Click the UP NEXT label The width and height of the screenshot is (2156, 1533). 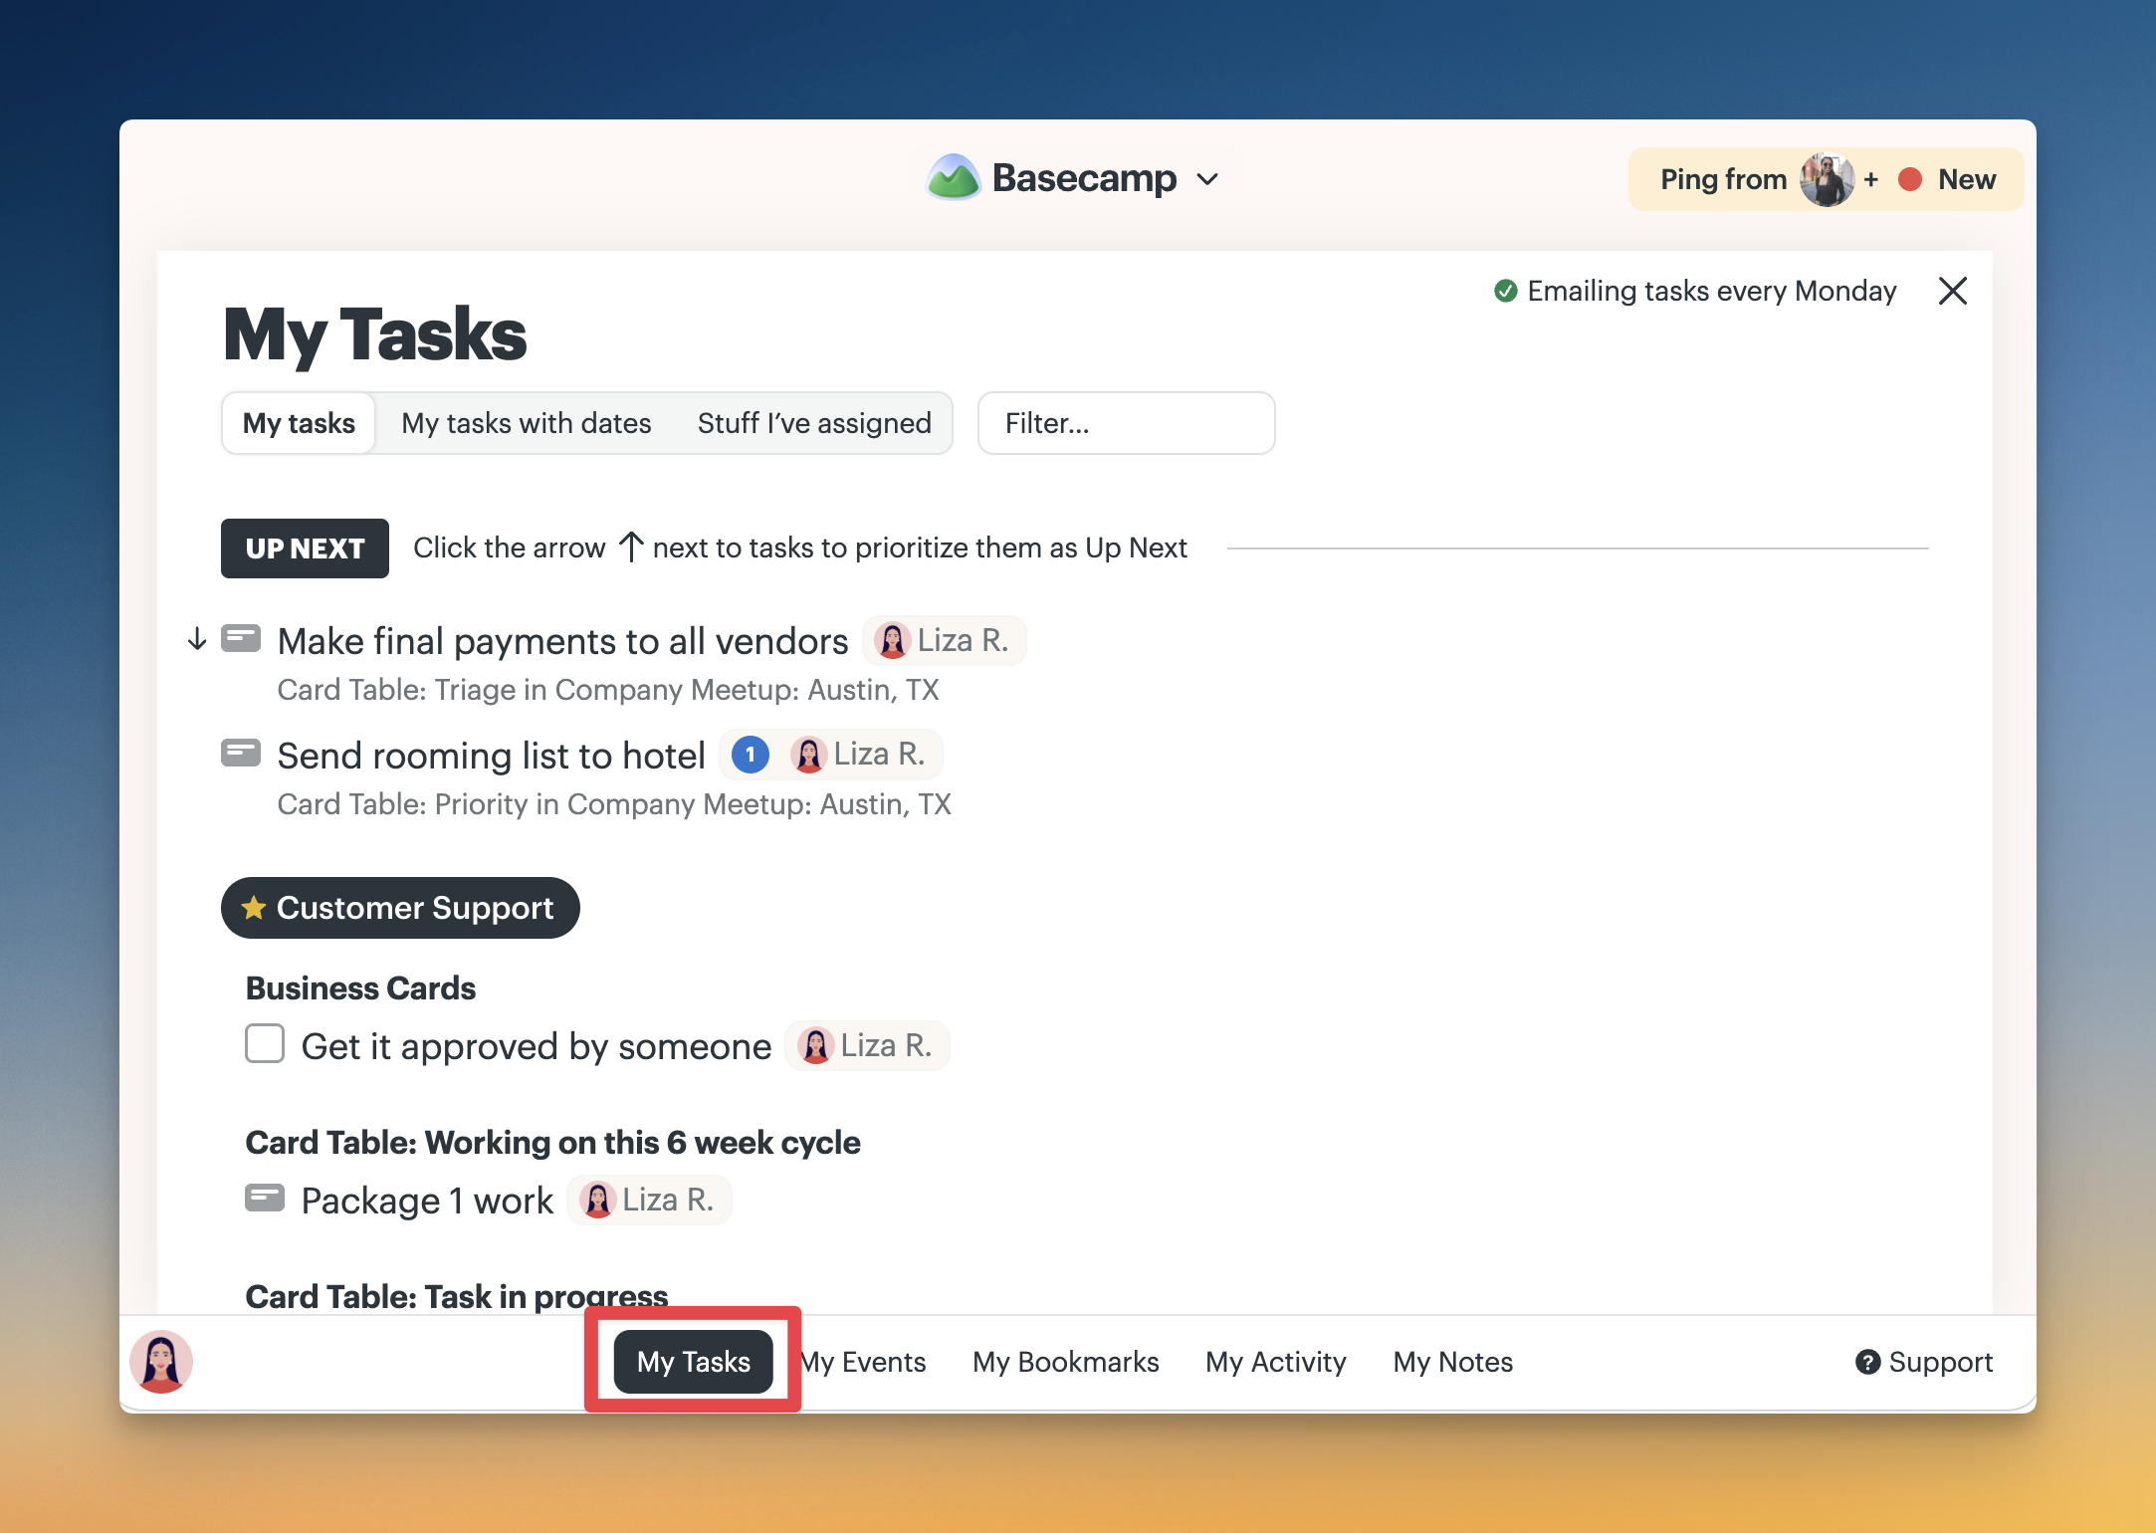click(x=305, y=548)
